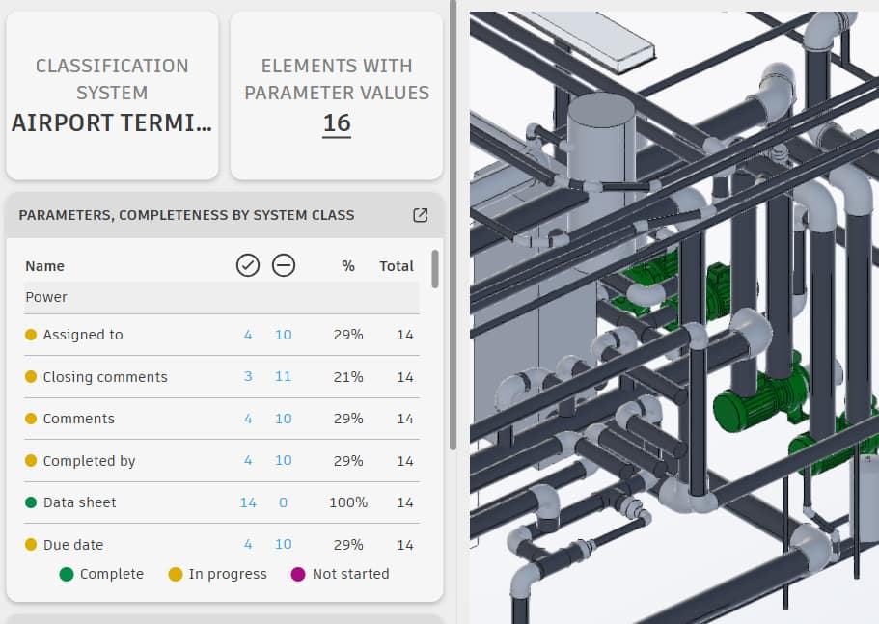This screenshot has width=879, height=624.
Task: Click incomplete count 11 for Closing comments
Action: tap(283, 376)
